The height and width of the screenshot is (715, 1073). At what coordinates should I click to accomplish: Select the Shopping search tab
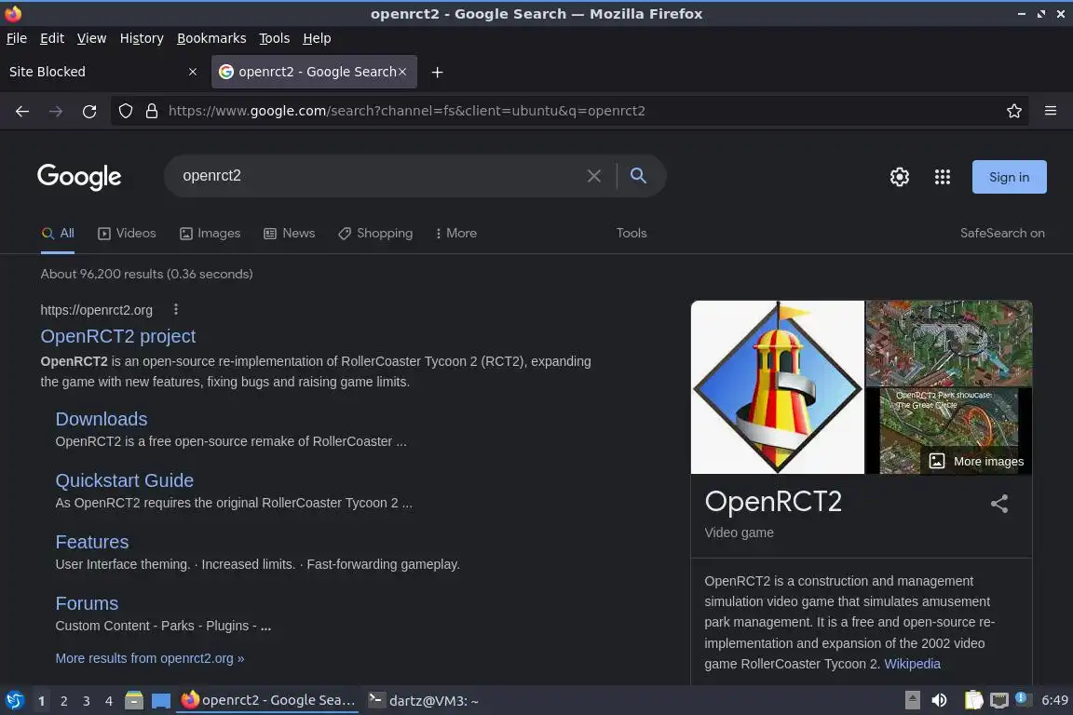tap(375, 234)
